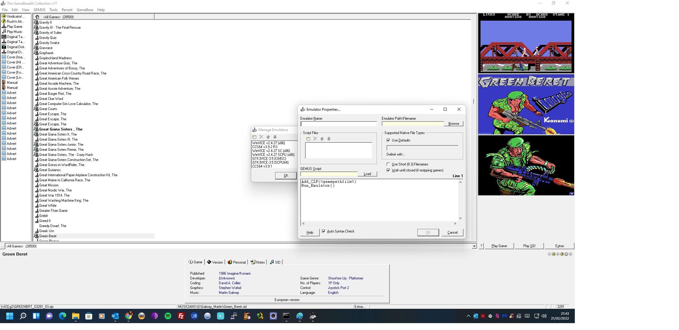This screenshot has width=679, height=330.
Task: Click the yellow right-arrow navigation icon
Action: coord(554,254)
